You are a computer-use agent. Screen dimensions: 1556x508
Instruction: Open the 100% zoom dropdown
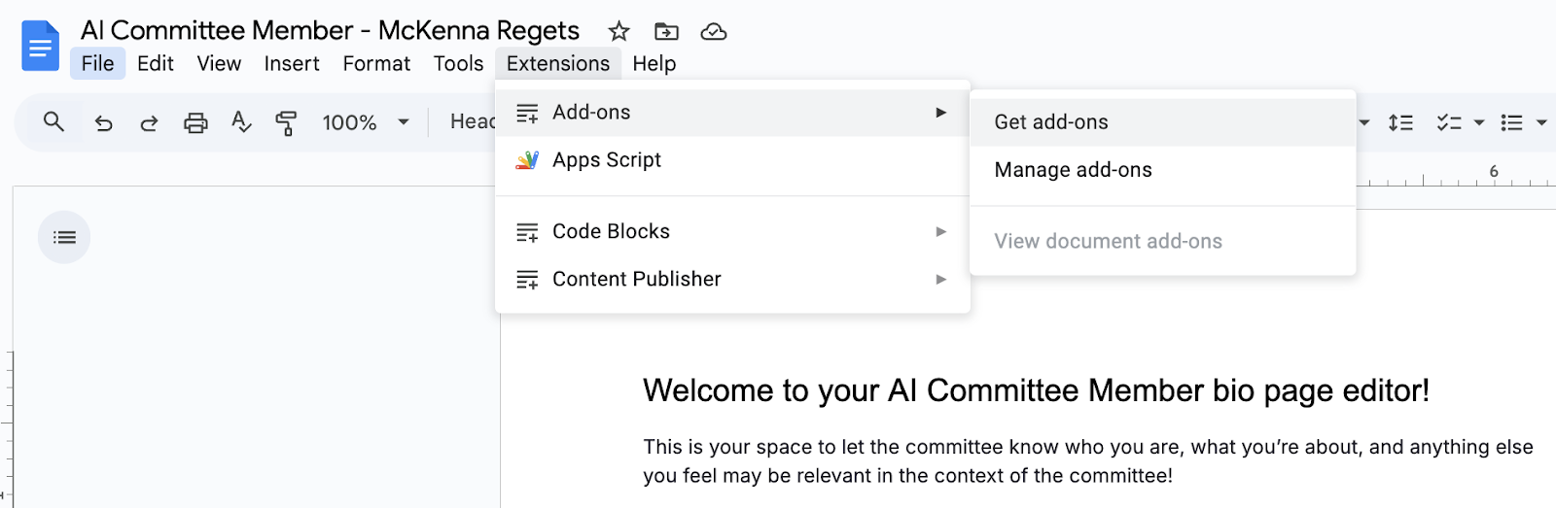pyautogui.click(x=364, y=122)
